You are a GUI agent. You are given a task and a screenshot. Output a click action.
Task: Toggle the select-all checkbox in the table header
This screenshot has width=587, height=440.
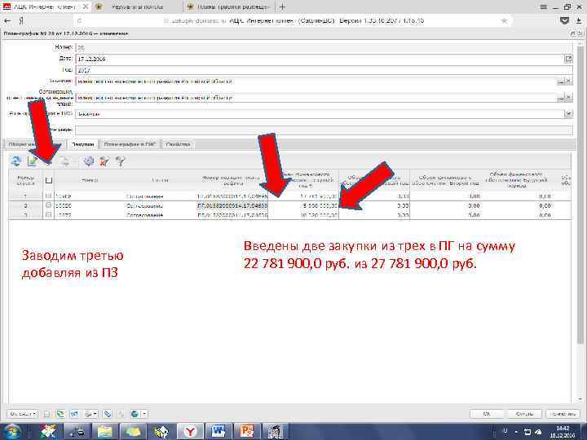click(49, 180)
